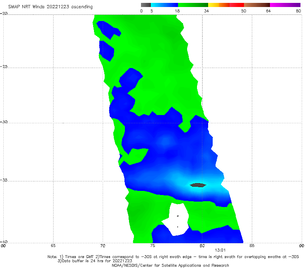Click the brown 50-64 colorbar segment
305x268 pixels.
coord(257,5)
